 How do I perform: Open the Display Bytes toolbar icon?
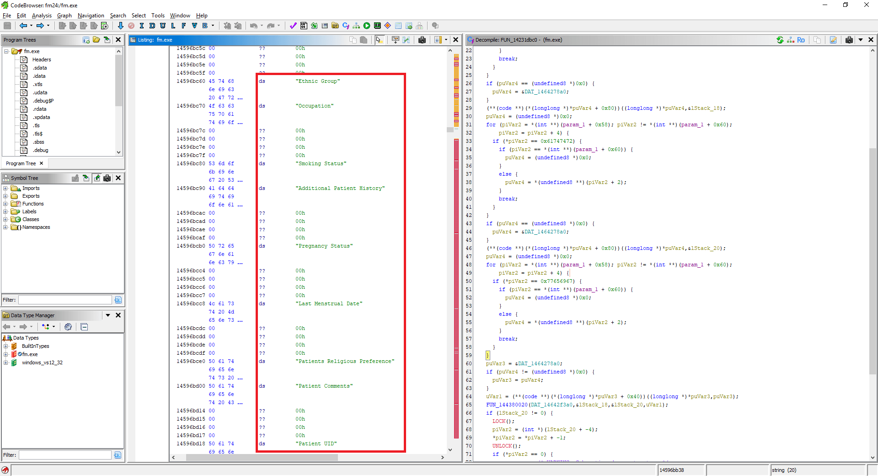304,26
